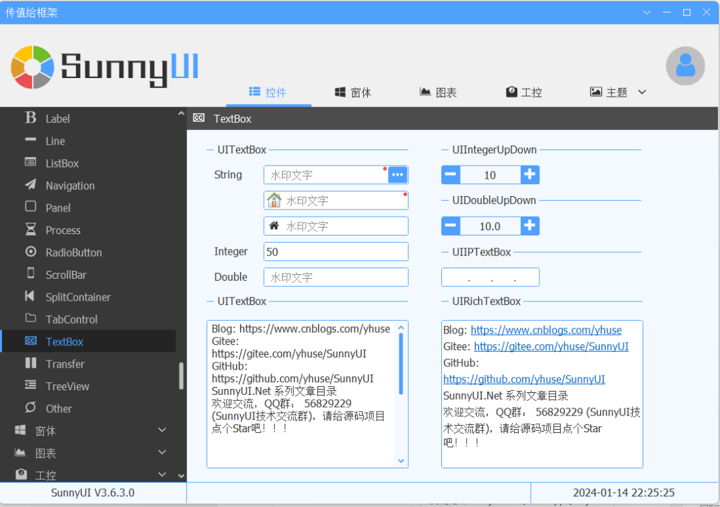Image resolution: width=720 pixels, height=507 pixels.
Task: Switch to the 工控 top tab
Action: pos(524,92)
